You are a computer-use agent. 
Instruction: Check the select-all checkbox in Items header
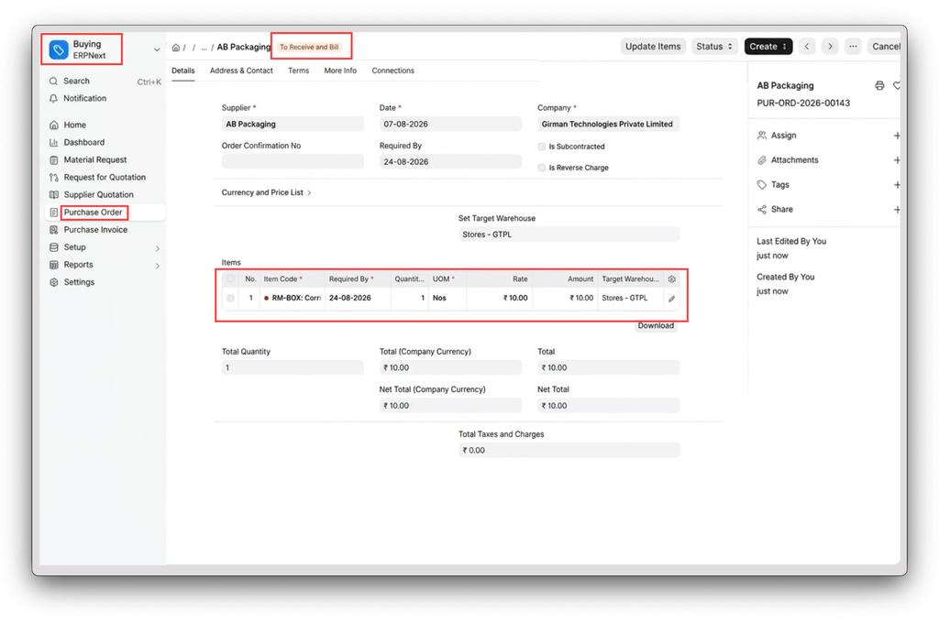pos(230,279)
